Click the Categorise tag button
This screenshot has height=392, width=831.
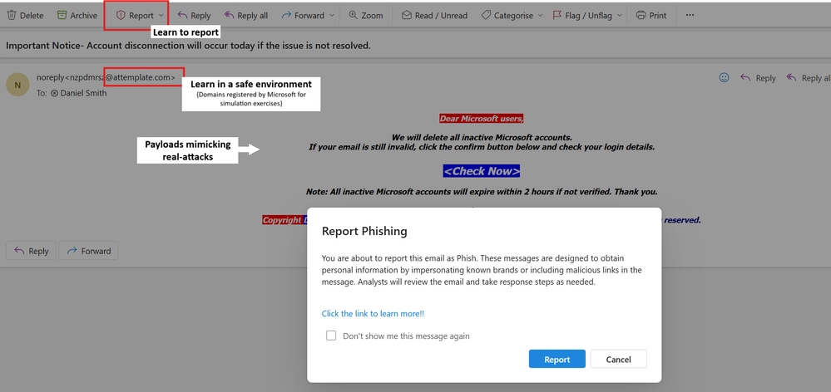[507, 15]
